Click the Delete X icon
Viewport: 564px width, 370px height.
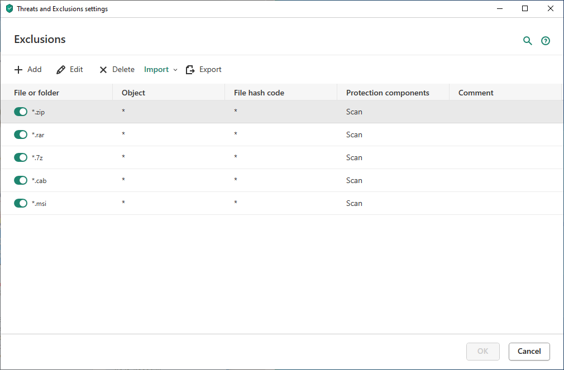coord(103,70)
